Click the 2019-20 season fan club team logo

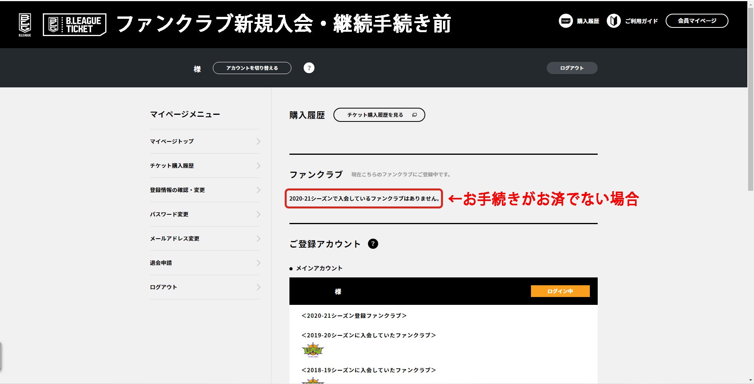313,350
